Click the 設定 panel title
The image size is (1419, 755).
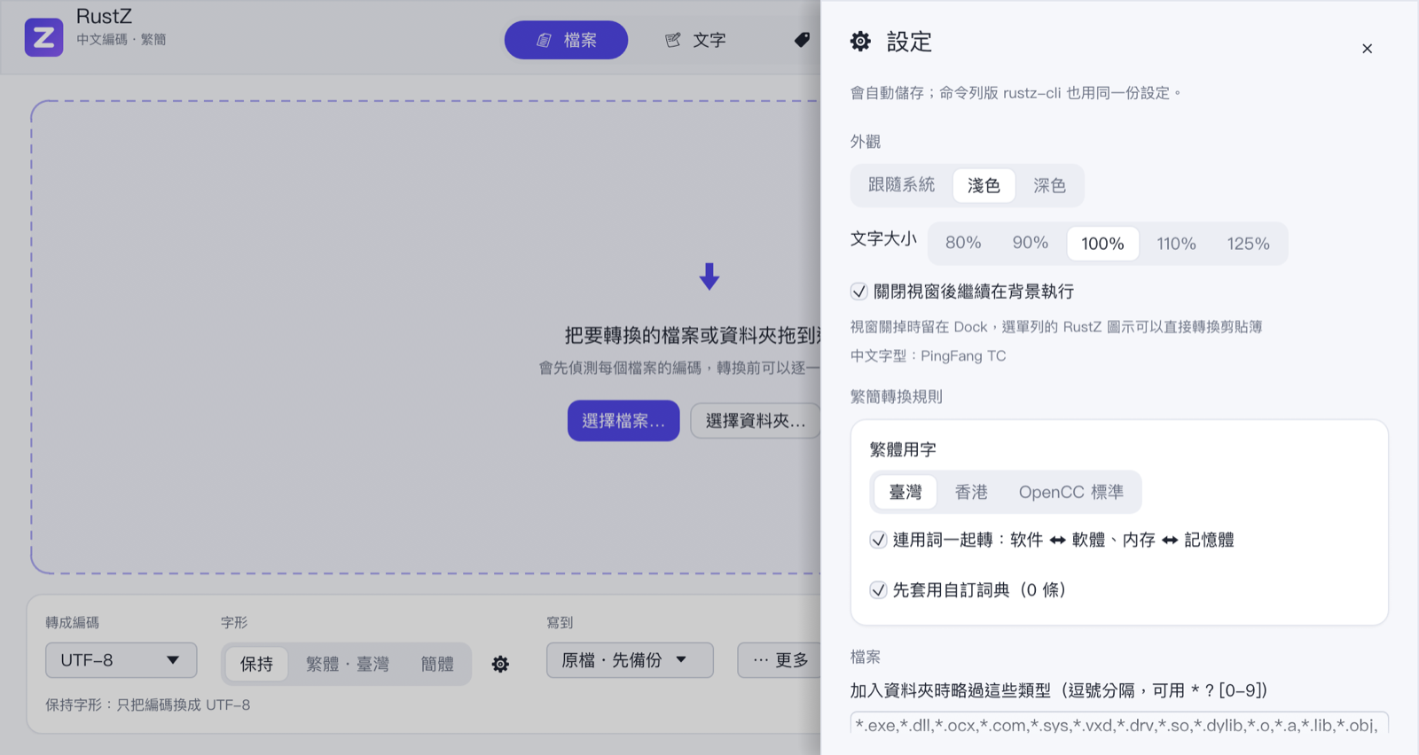[x=909, y=41]
